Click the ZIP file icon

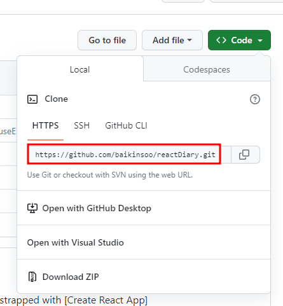click(x=32, y=277)
